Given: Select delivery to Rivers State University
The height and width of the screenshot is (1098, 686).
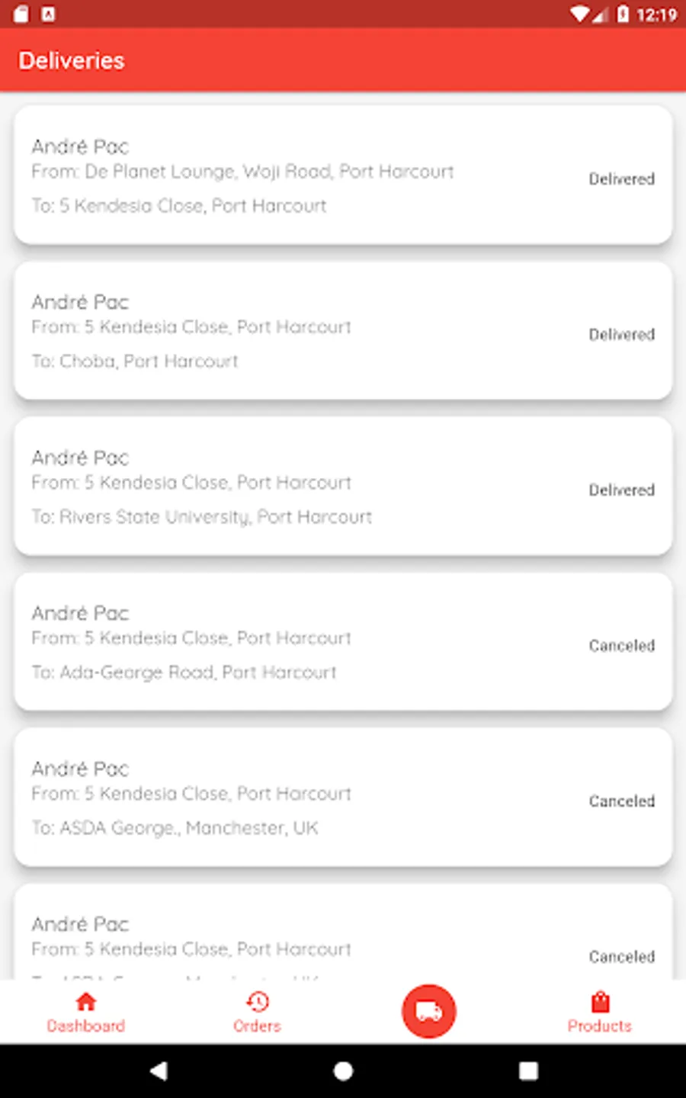Looking at the screenshot, I should tap(305, 486).
